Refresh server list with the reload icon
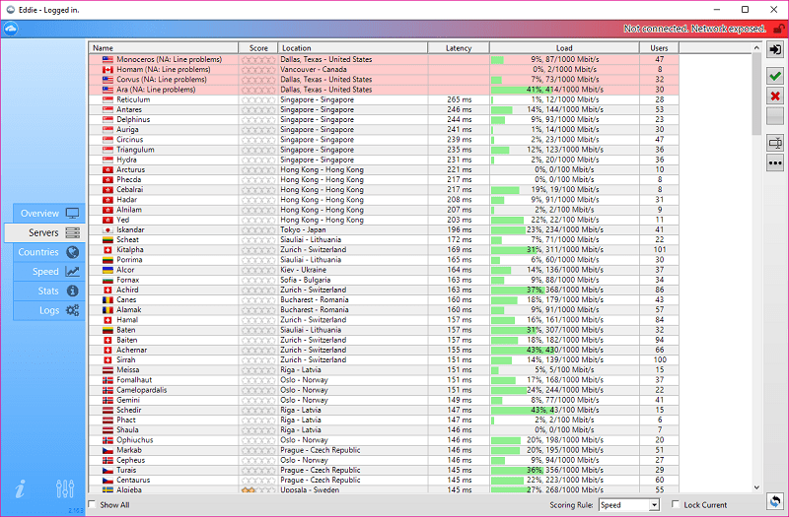 [775, 500]
